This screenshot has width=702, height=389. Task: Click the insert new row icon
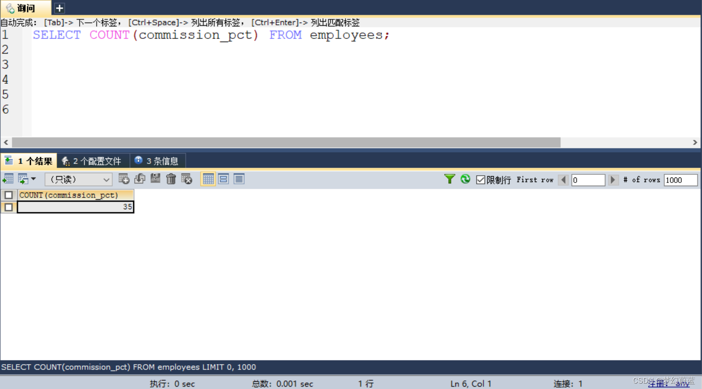click(x=124, y=179)
